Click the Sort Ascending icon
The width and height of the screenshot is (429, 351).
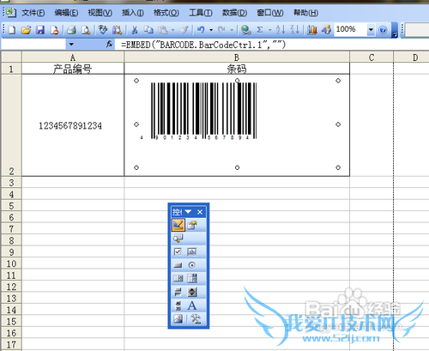(x=281, y=30)
